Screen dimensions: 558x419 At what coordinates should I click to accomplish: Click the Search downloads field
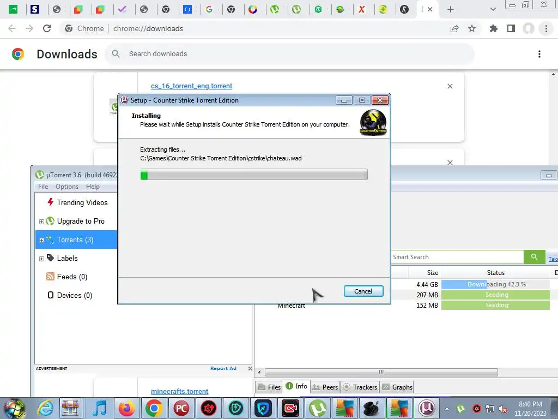pyautogui.click(x=289, y=54)
